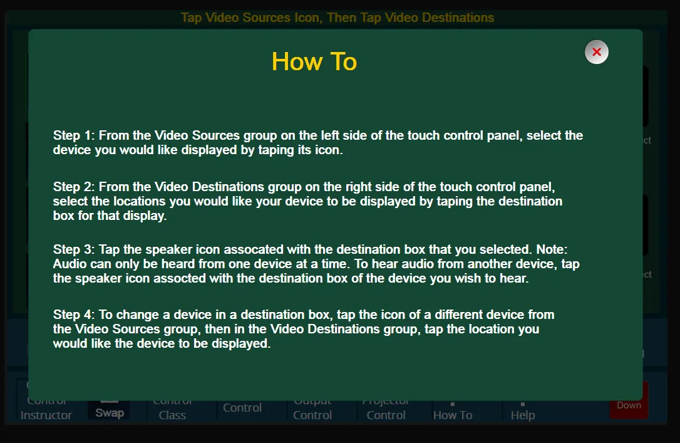Select the Output Control icon
This screenshot has width=680, height=443.
(312, 409)
